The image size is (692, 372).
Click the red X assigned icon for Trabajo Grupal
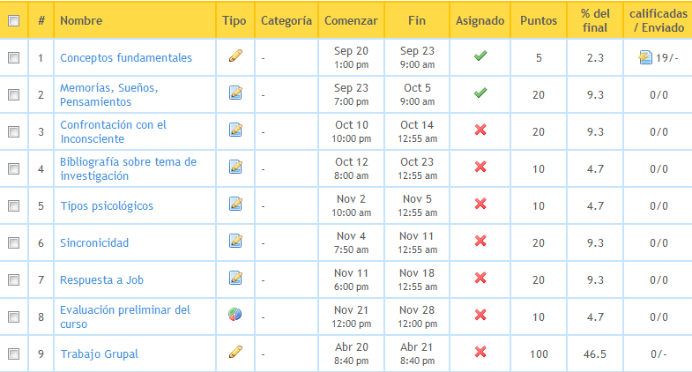[480, 353]
